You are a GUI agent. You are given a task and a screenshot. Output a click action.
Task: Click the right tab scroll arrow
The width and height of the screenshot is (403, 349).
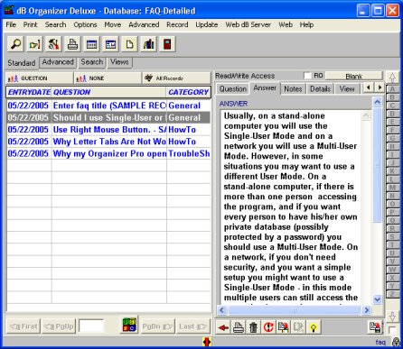380,87
